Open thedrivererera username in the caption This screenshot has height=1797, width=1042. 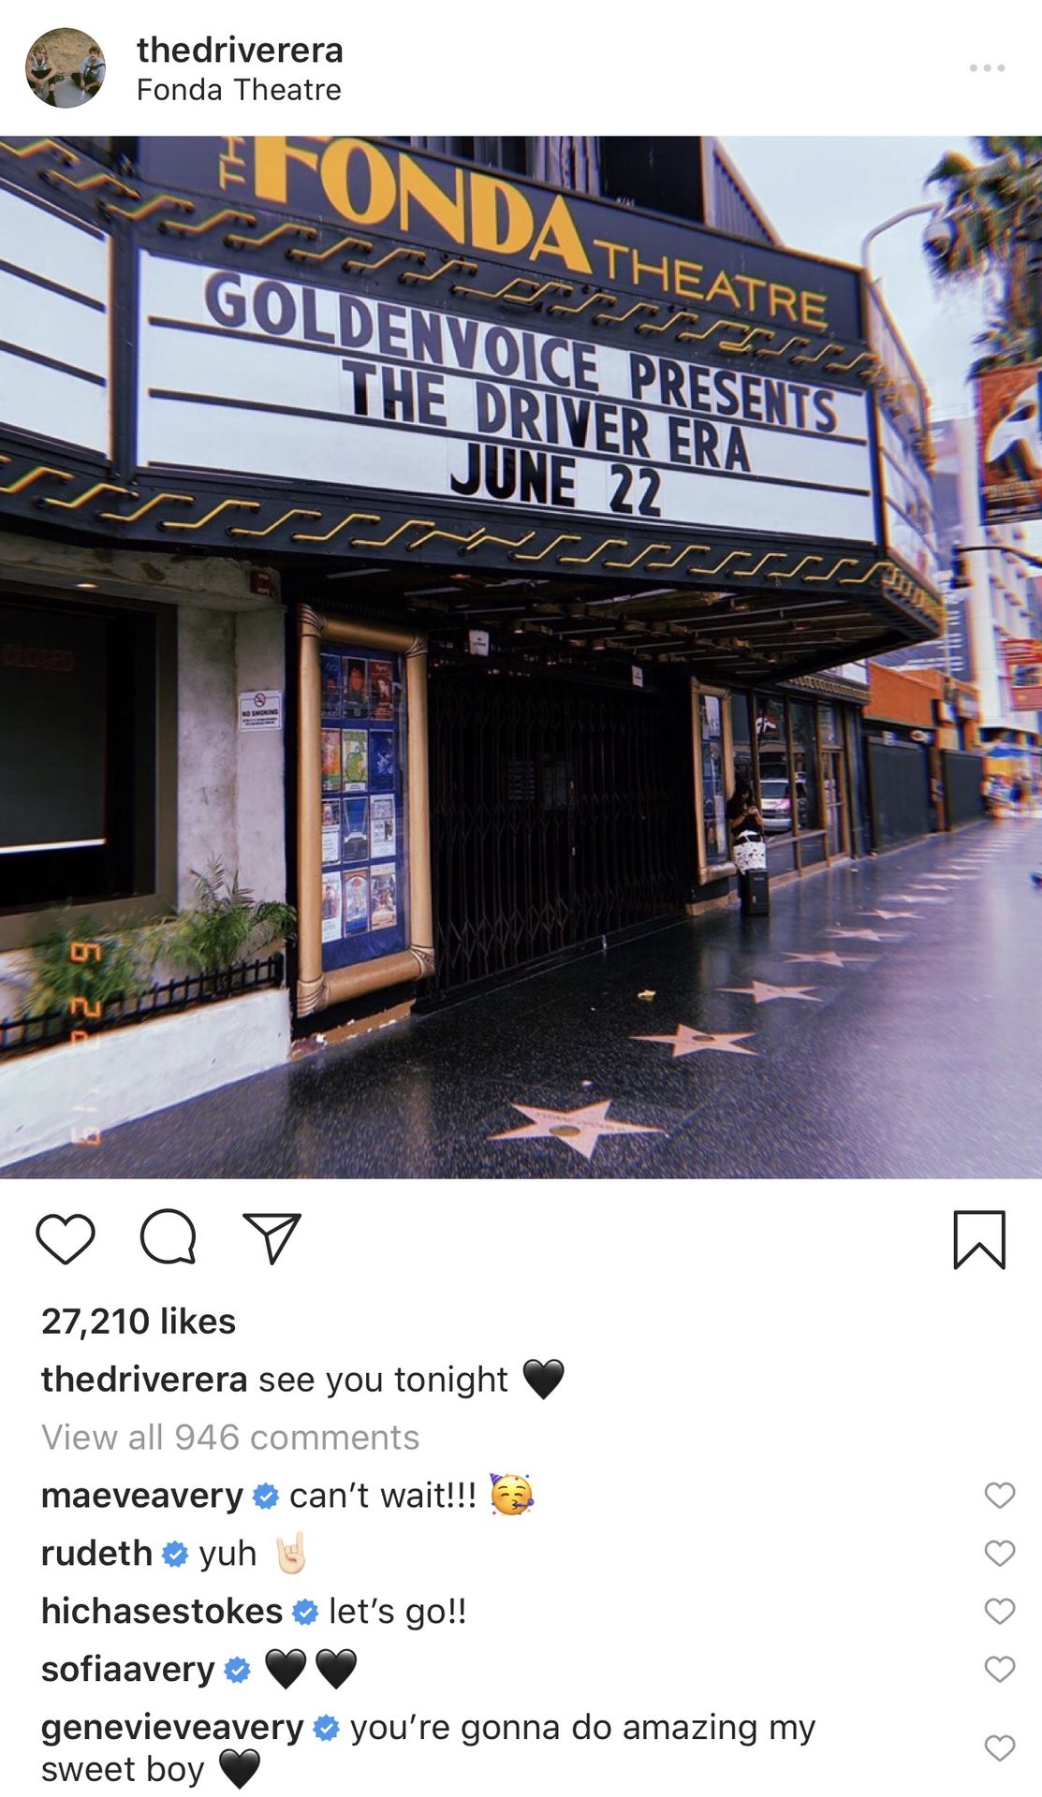tap(144, 1380)
